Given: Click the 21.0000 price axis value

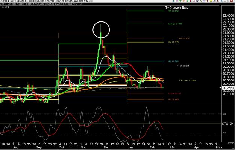Looking at the screenshot, I should click(x=228, y=63).
